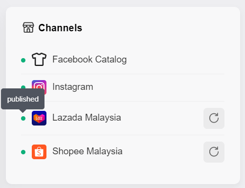The width and height of the screenshot is (245, 188).
Task: Click the published tooltip bubble
Action: 22,99
